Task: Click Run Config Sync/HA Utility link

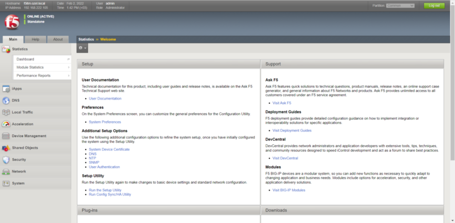Action: [x=110, y=195]
